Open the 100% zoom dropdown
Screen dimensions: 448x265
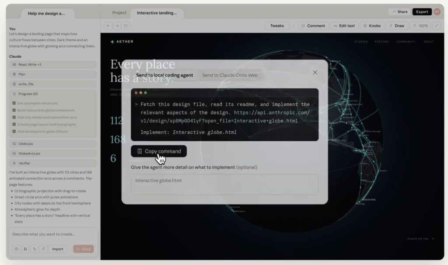[420, 26]
